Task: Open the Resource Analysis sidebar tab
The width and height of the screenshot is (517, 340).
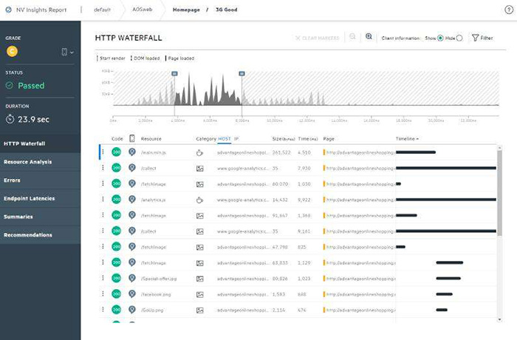Action: (x=40, y=162)
